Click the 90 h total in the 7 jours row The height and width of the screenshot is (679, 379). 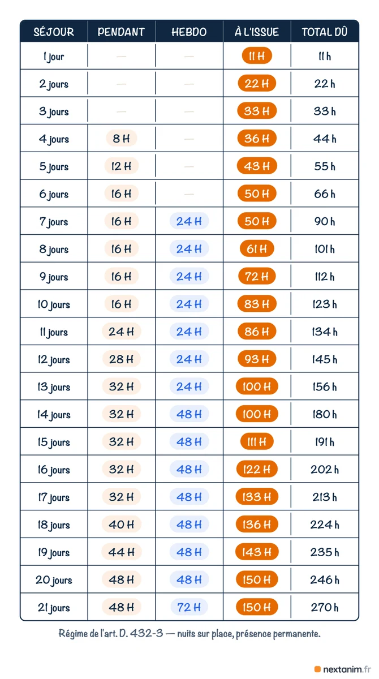click(325, 221)
